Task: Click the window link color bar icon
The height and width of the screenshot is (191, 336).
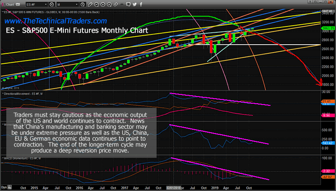Action: pyautogui.click(x=3, y=5)
